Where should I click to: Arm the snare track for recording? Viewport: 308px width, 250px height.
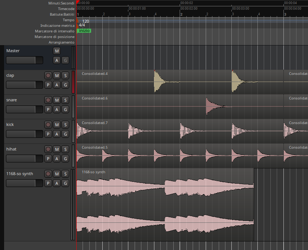coord(48,100)
